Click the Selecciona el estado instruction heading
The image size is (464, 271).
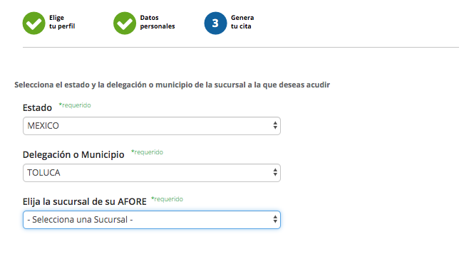pyautogui.click(x=172, y=85)
